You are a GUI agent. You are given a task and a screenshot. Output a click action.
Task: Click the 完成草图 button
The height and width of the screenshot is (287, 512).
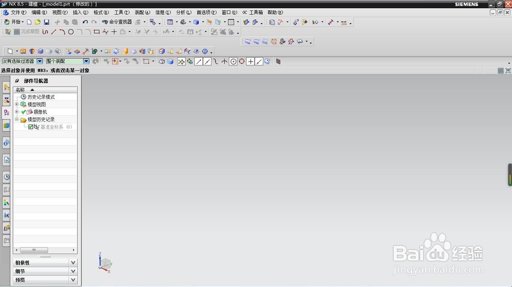coord(26,32)
